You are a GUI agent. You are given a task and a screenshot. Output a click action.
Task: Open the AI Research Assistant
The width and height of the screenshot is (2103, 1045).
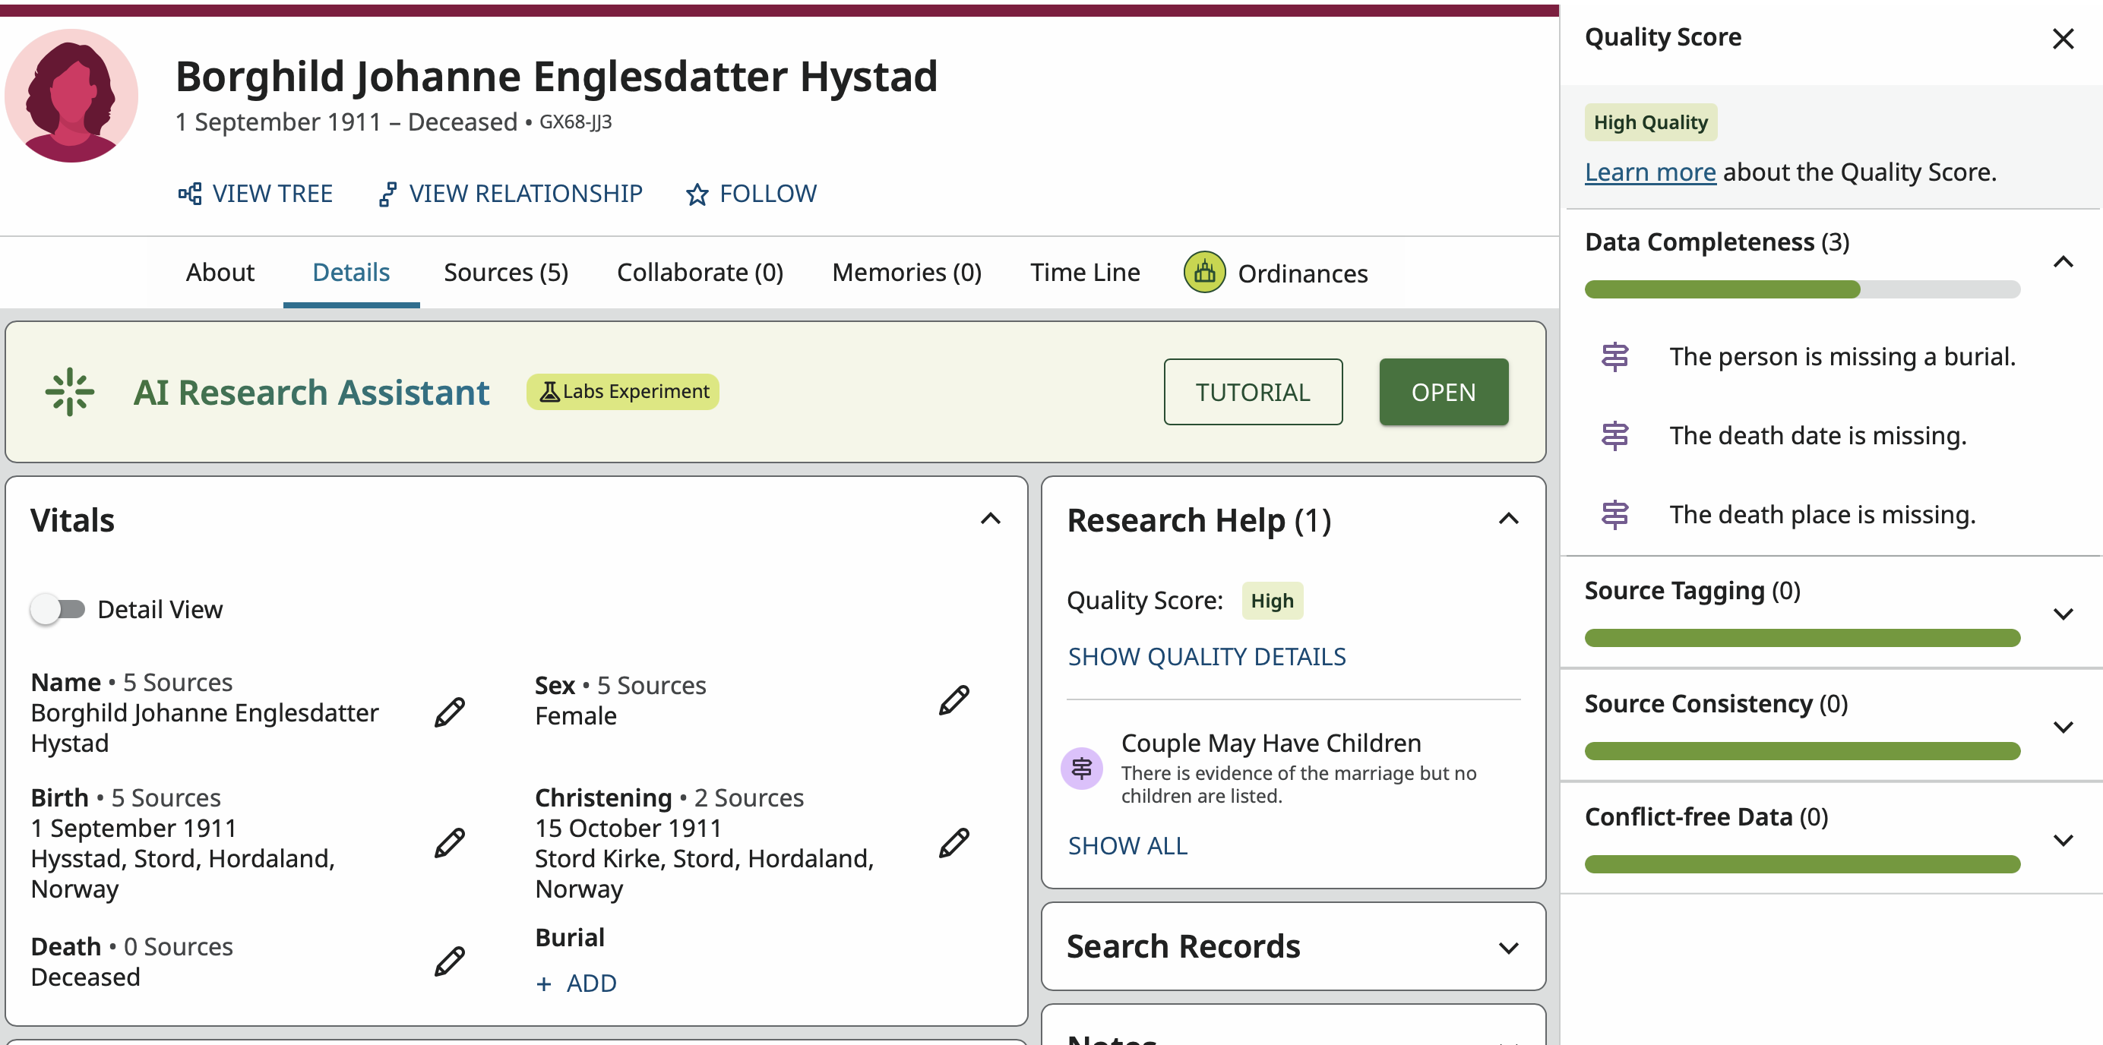click(x=1443, y=392)
